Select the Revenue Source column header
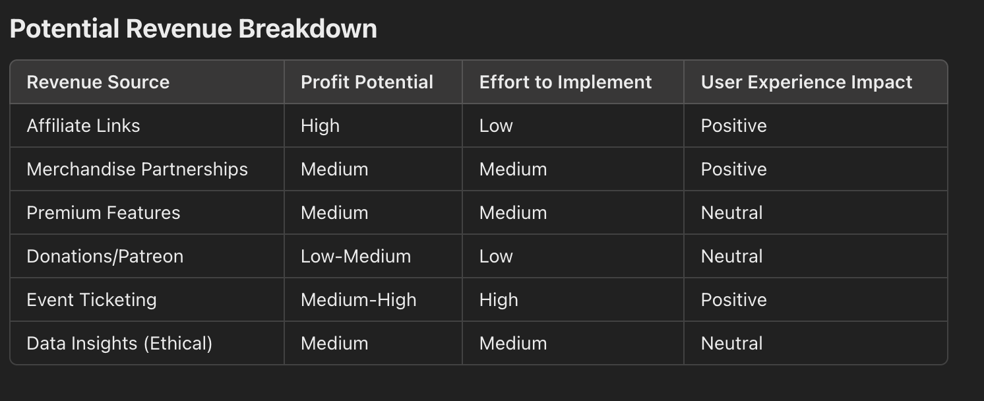This screenshot has height=401, width=984. (98, 82)
